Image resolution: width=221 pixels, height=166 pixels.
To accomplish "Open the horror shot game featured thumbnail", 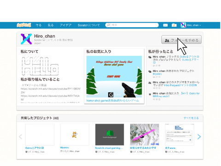I will (114, 77).
